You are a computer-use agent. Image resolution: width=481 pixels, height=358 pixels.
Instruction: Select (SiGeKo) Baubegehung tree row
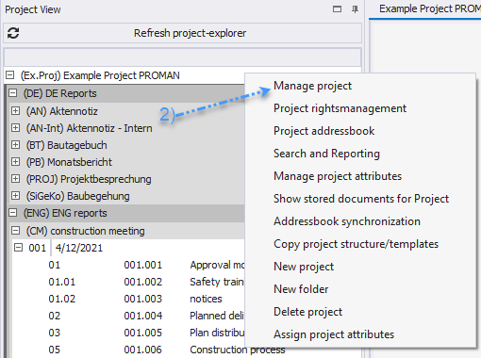[x=77, y=196]
